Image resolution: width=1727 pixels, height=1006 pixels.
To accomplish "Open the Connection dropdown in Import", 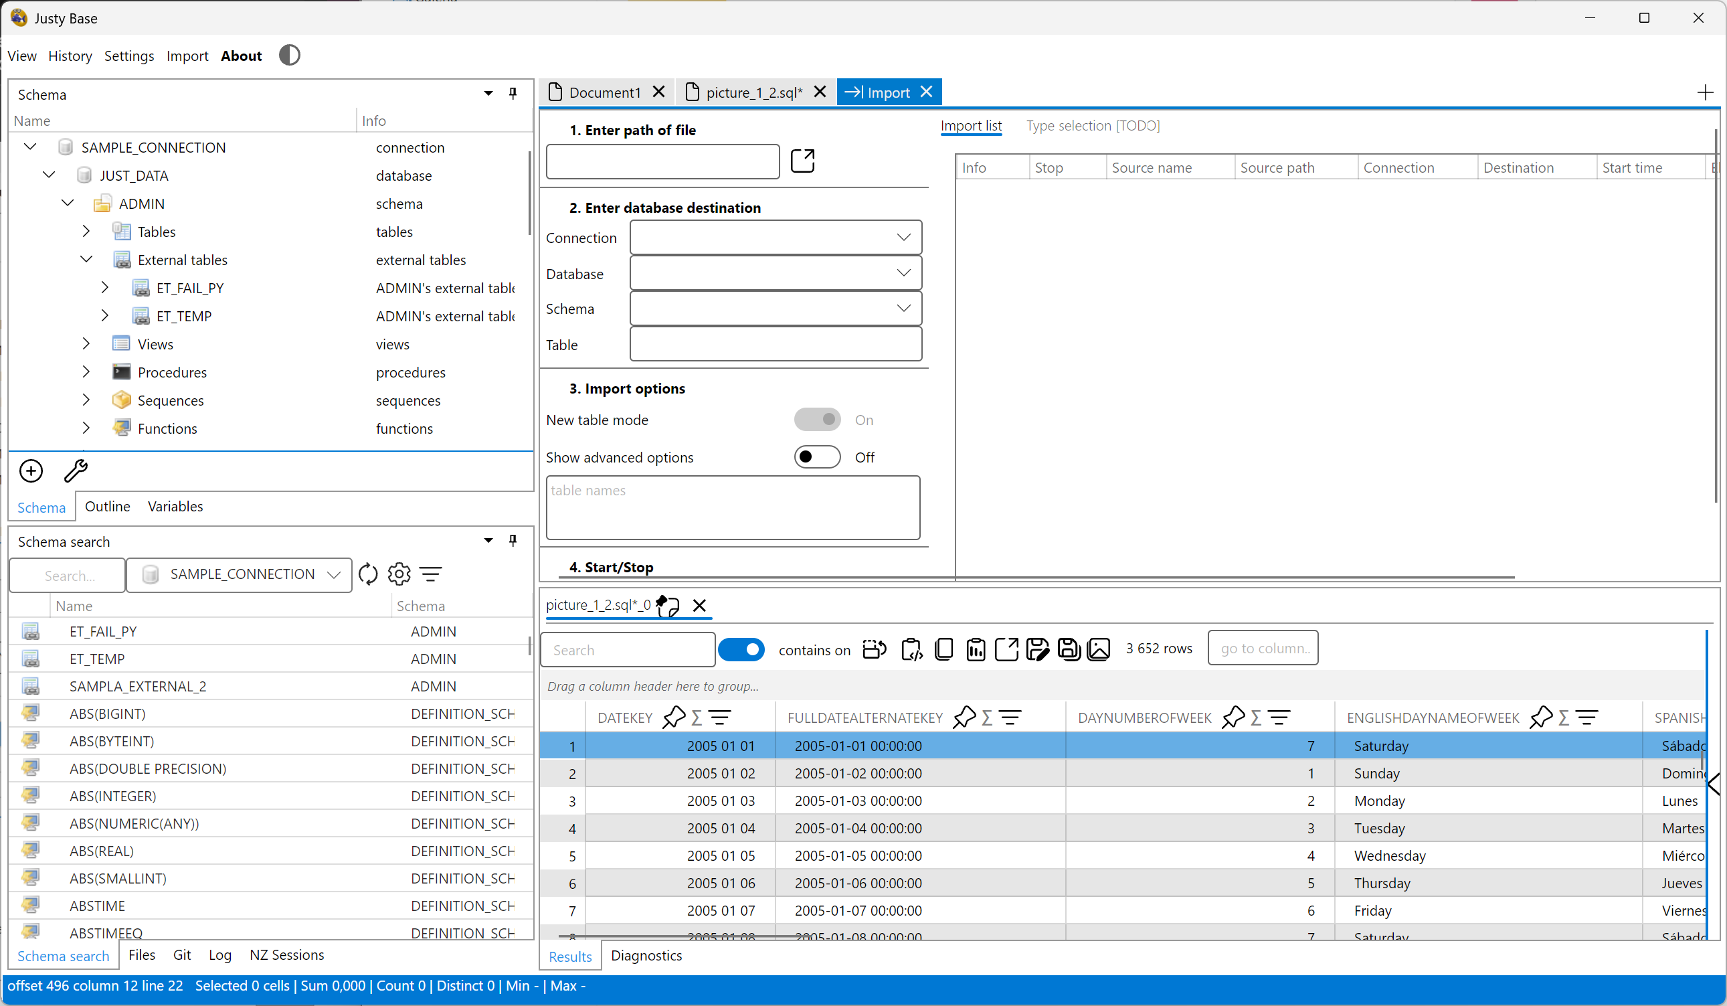I will [776, 237].
